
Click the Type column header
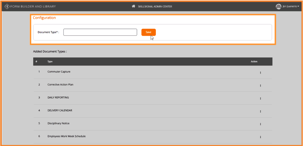pyautogui.click(x=50, y=62)
